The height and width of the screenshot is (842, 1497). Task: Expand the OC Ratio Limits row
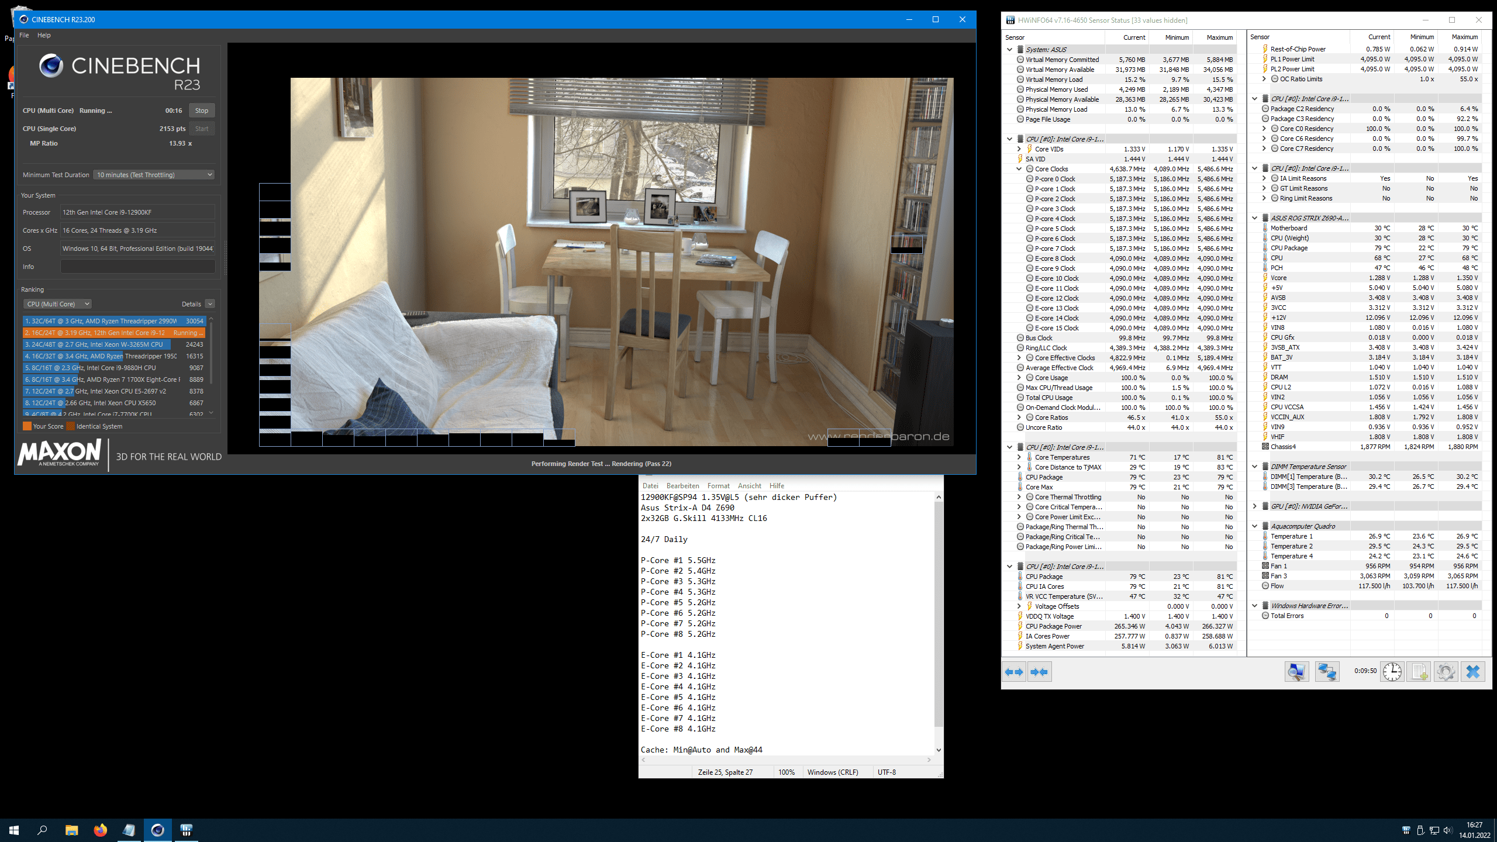pos(1264,79)
